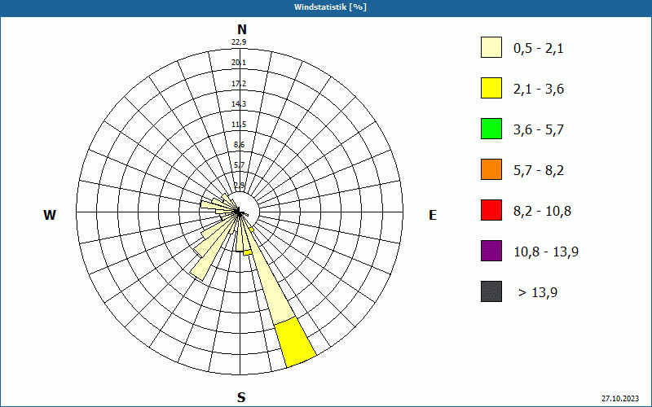Click the bright yellow 2,1 - 3,6 swatch

(x=491, y=88)
